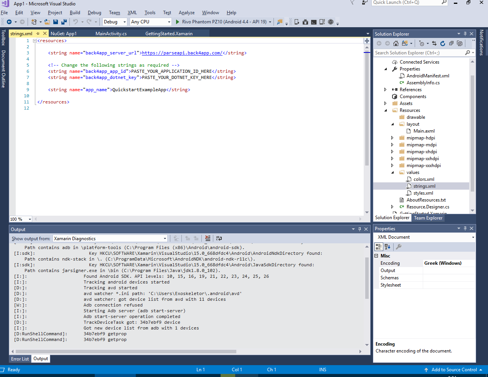
Task: Click Find in Files toolbar icon
Action: (280, 22)
